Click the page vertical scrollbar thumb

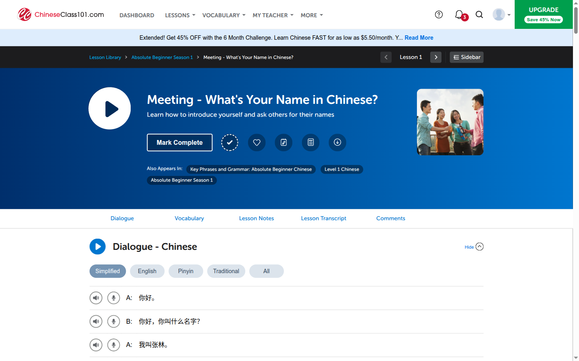[576, 20]
